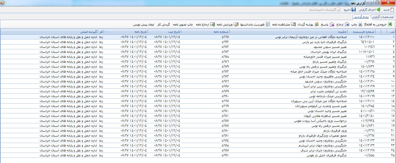Select row تغییر مسیر سهی مشهد
The width and height of the screenshot is (396, 163).
[198, 47]
